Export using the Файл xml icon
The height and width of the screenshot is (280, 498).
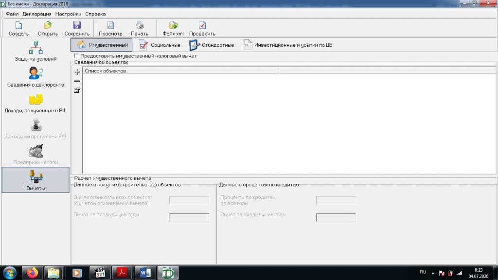point(173,25)
